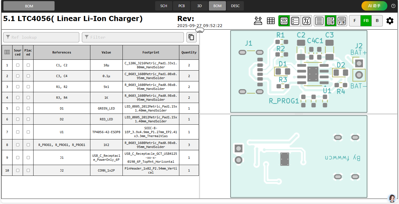This screenshot has height=204, width=399.
Task: Open the file import/export menu icon
Action: 258,21
